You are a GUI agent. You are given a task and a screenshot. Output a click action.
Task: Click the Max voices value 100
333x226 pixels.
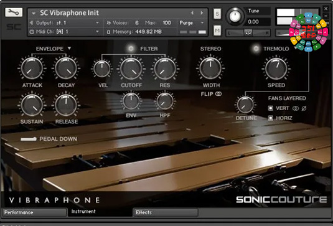point(167,23)
